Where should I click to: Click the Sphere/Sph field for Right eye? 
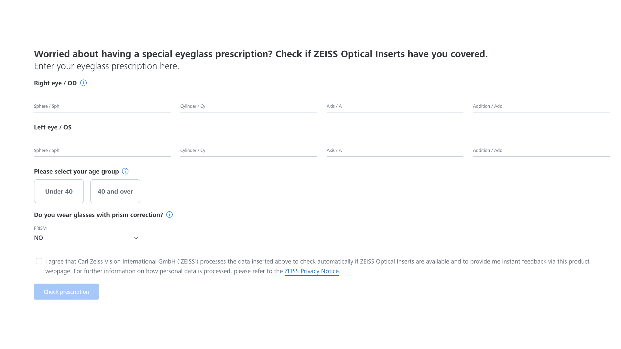pos(102,106)
